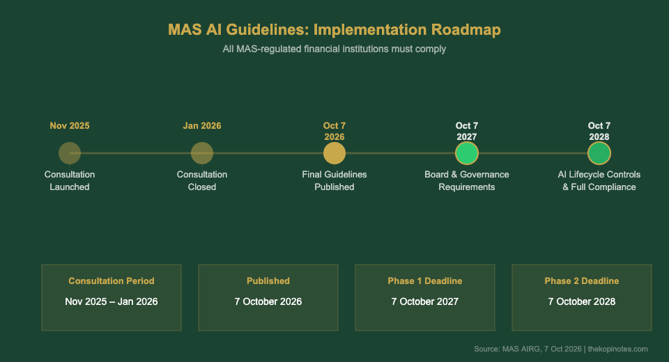
Task: Click the 'Consultation Closed' label
Action: click(202, 181)
